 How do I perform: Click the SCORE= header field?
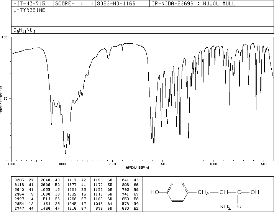[74, 3]
